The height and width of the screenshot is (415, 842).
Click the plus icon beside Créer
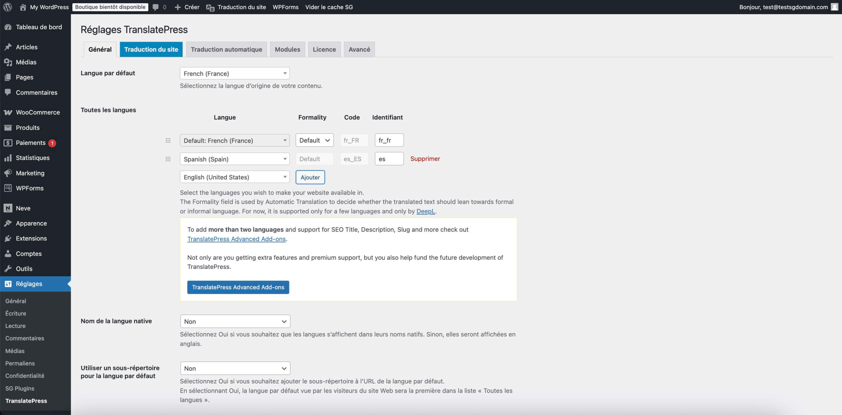tap(178, 7)
